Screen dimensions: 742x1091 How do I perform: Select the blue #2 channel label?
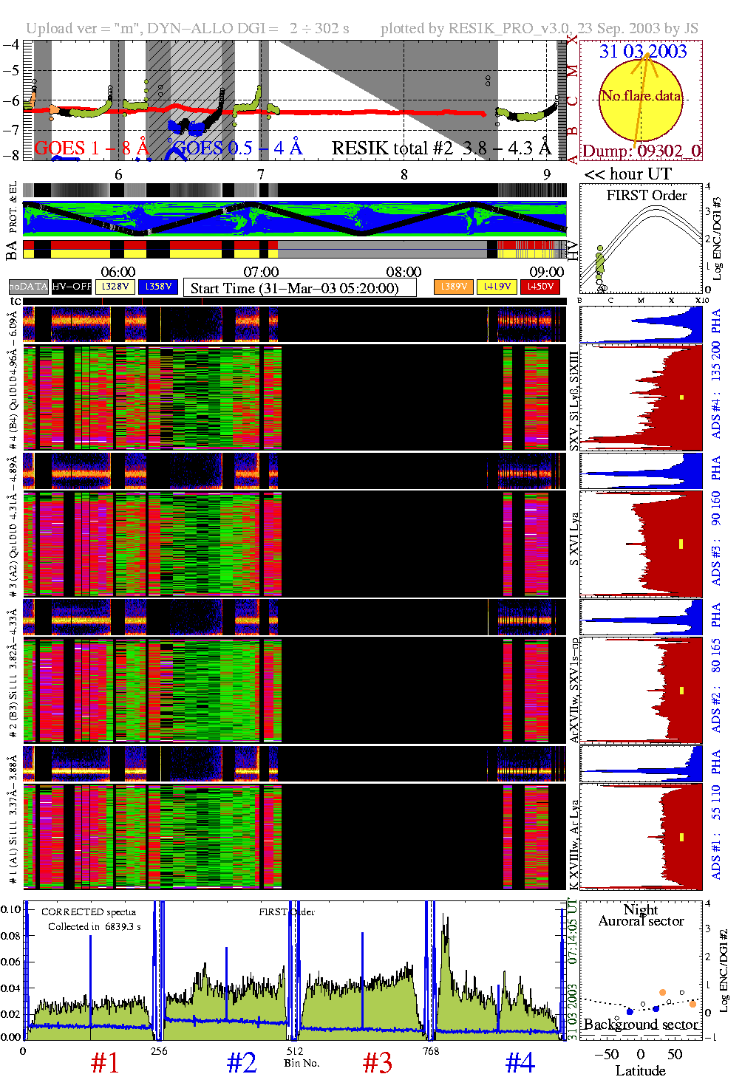[x=242, y=1063]
